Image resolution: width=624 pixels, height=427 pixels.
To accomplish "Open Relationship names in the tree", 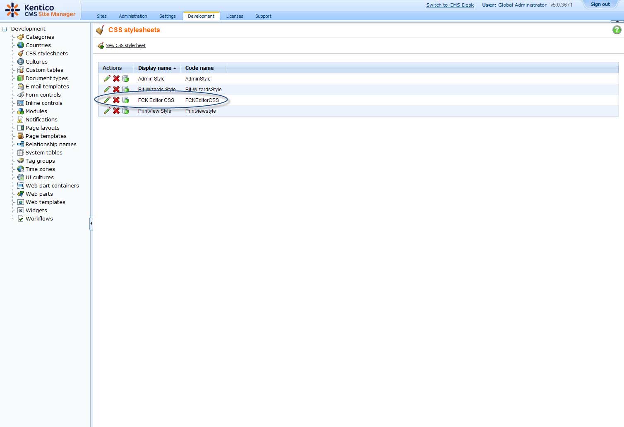I will [x=51, y=144].
